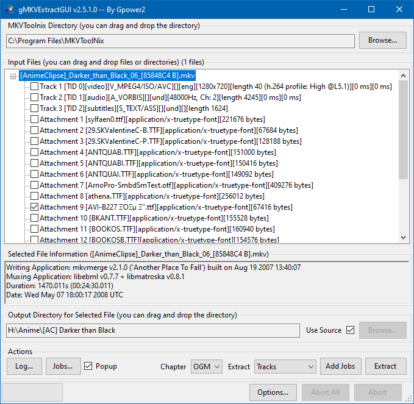
Task: Open the Chapter OGM dropdown
Action: [207, 367]
